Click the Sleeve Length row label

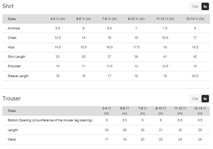[18, 76]
